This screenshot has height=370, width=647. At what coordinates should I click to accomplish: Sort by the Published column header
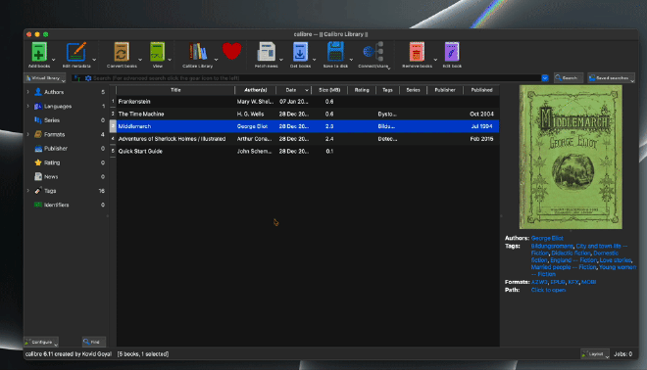[x=481, y=90]
